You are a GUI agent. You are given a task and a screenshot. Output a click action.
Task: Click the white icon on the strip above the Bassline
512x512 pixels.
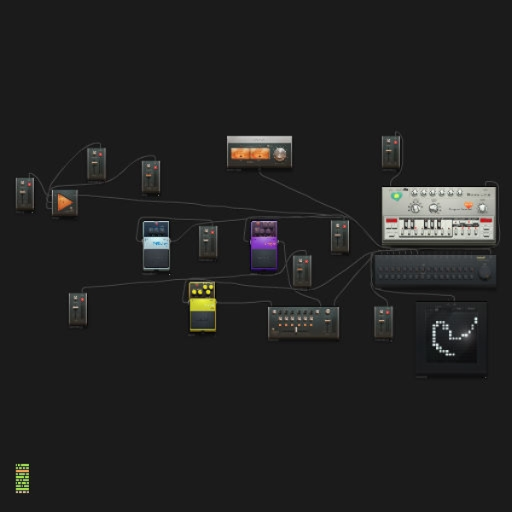(x=388, y=141)
